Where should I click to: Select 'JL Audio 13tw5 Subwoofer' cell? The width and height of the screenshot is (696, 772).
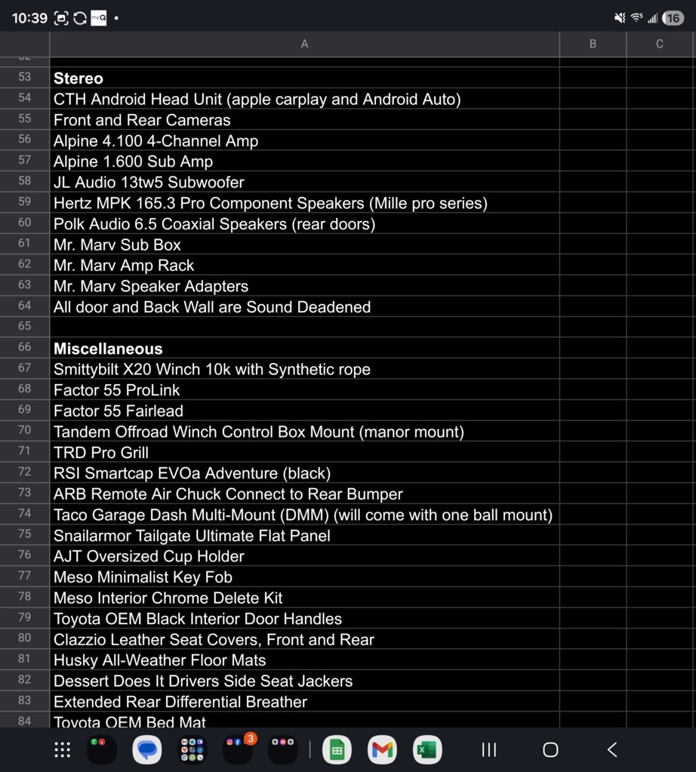(x=304, y=182)
